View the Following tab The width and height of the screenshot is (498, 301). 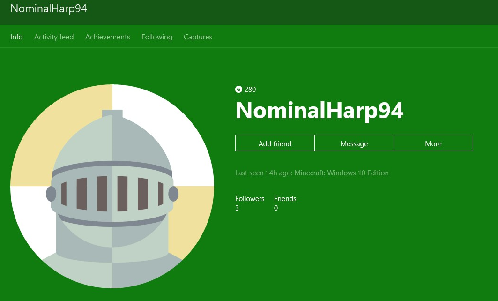tap(157, 37)
